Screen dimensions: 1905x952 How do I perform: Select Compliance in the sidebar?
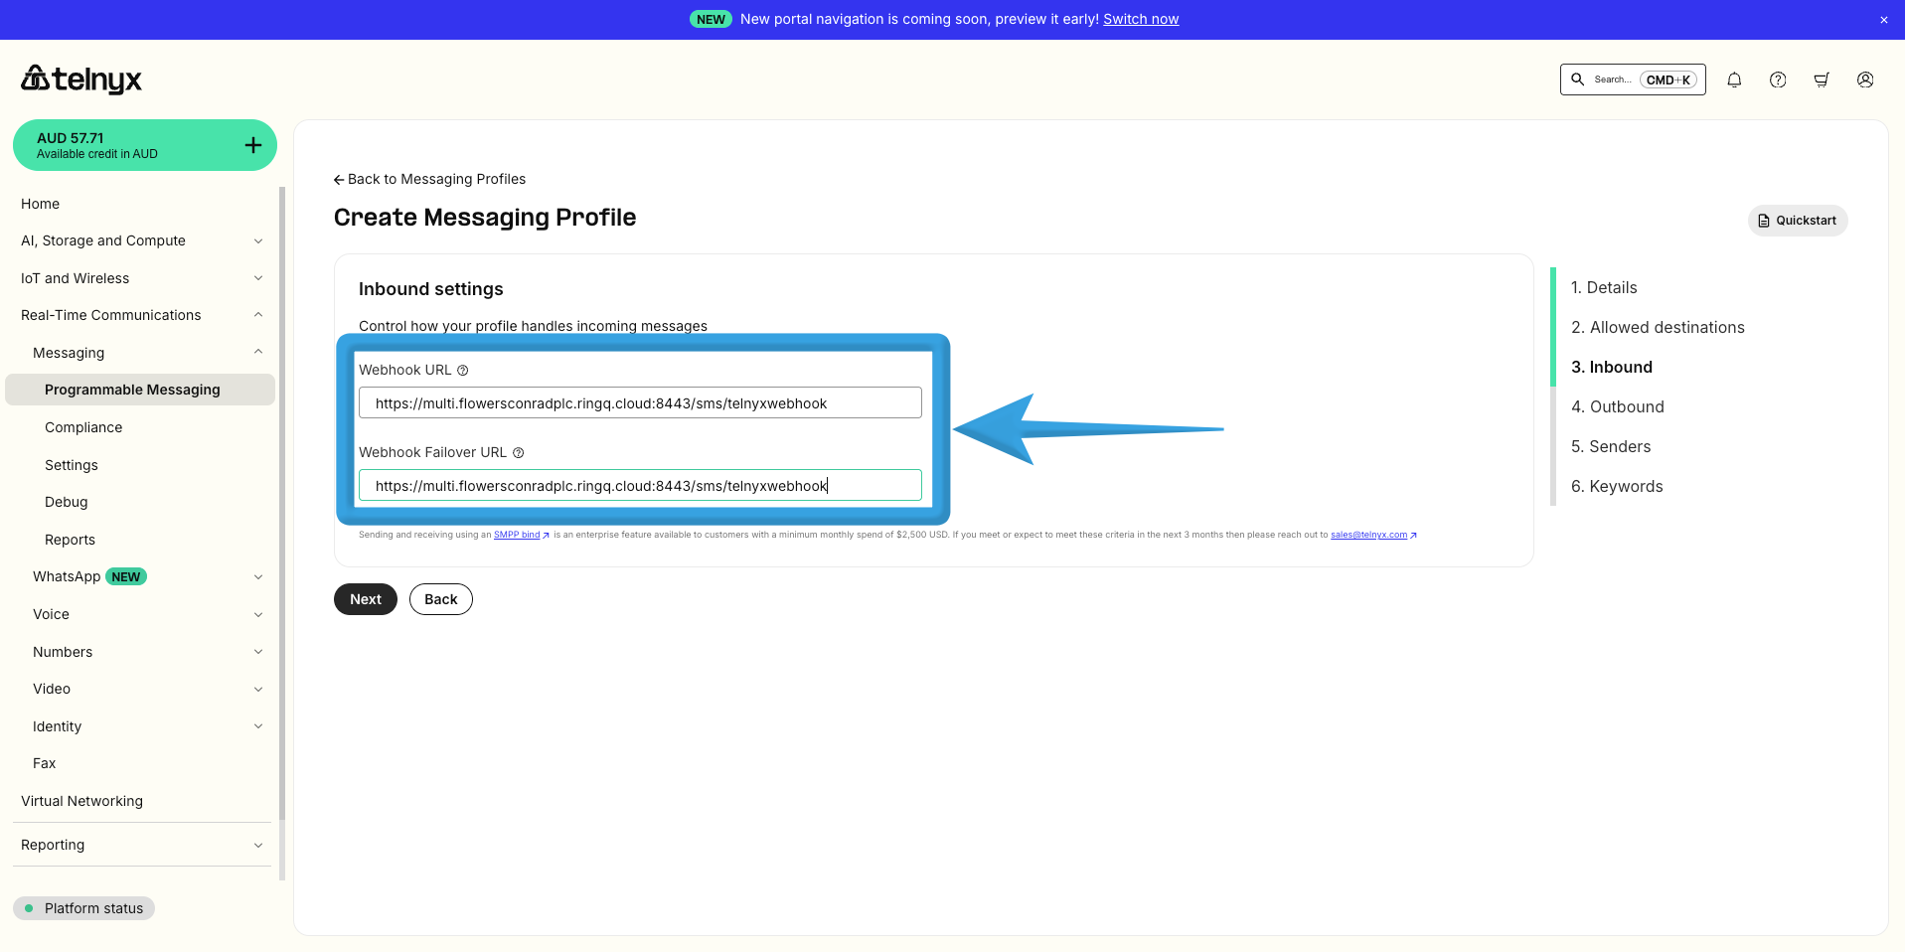(x=82, y=426)
